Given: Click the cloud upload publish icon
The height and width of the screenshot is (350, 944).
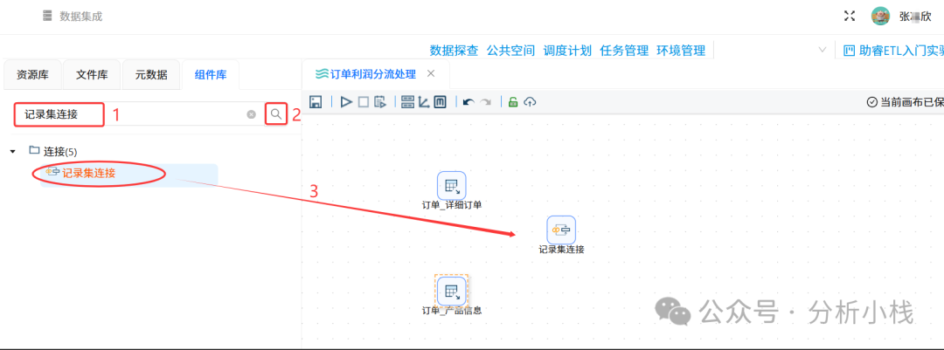Looking at the screenshot, I should (530, 102).
